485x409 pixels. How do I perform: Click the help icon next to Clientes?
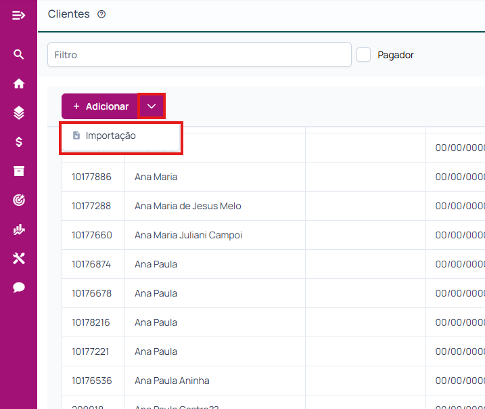click(101, 14)
